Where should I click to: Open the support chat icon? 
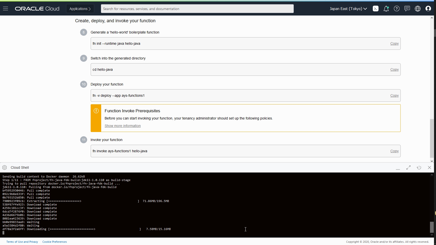407,9
